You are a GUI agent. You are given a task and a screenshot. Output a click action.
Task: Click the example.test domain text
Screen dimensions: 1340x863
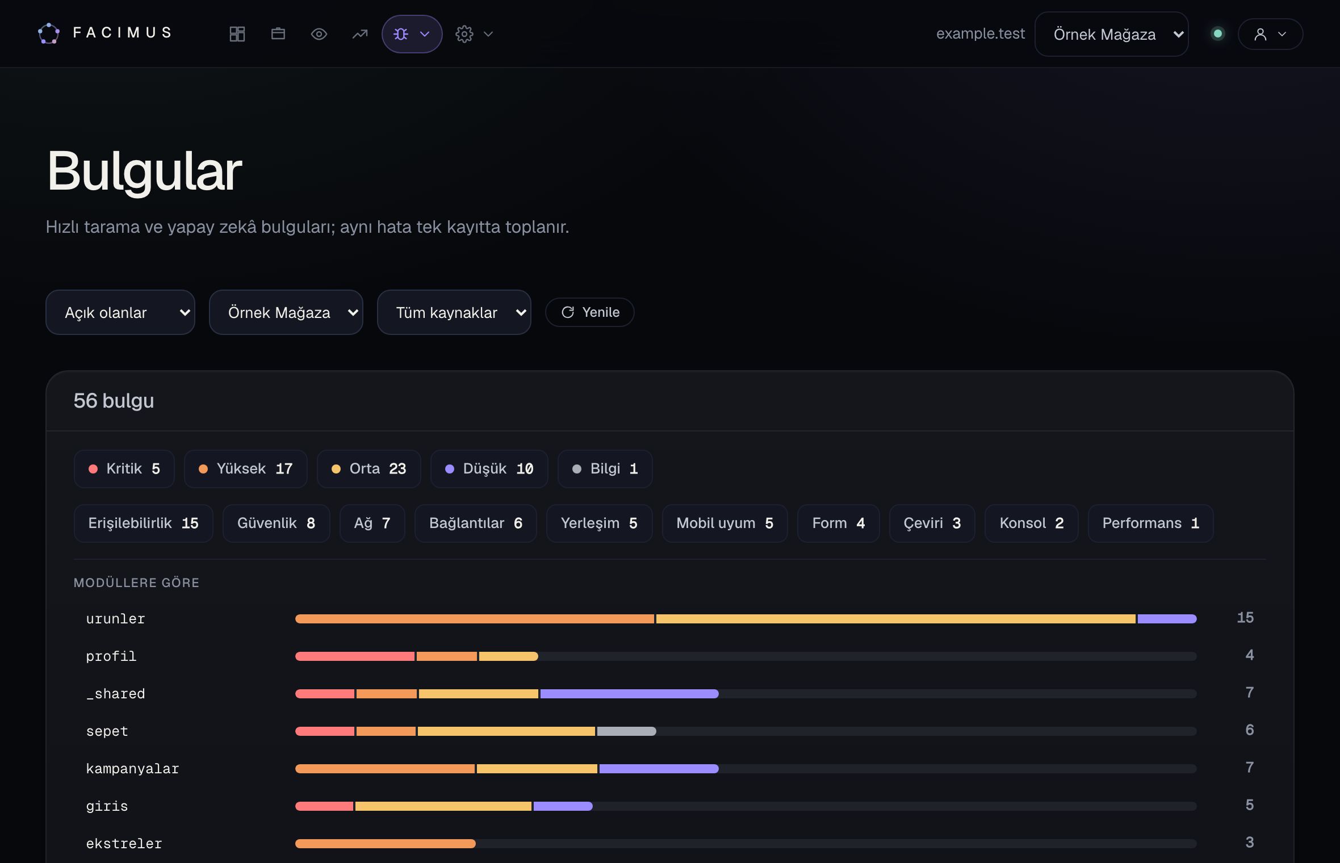click(x=981, y=33)
